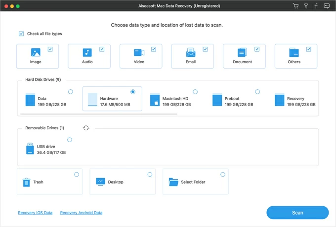Click the Audio music note icon
Image resolution: width=336 pixels, height=227 pixels.
click(x=87, y=52)
